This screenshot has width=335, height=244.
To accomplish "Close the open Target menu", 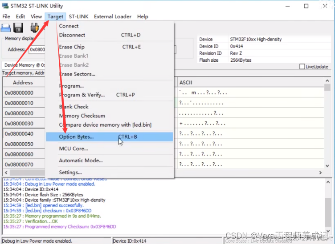I will pyautogui.click(x=55, y=16).
